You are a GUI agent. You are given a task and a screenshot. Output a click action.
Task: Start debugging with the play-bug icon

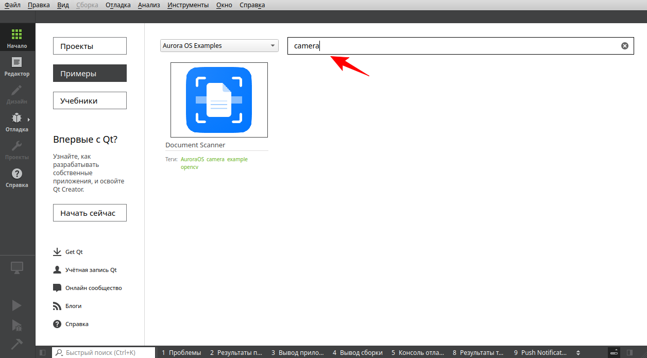[17, 325]
